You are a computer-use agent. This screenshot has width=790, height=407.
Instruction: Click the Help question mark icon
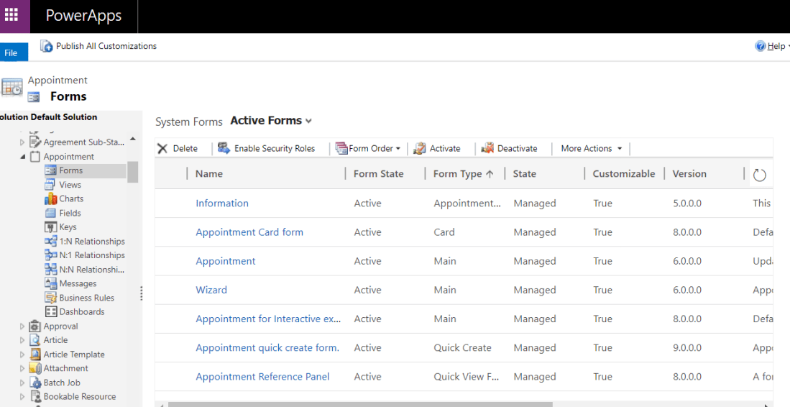(760, 46)
